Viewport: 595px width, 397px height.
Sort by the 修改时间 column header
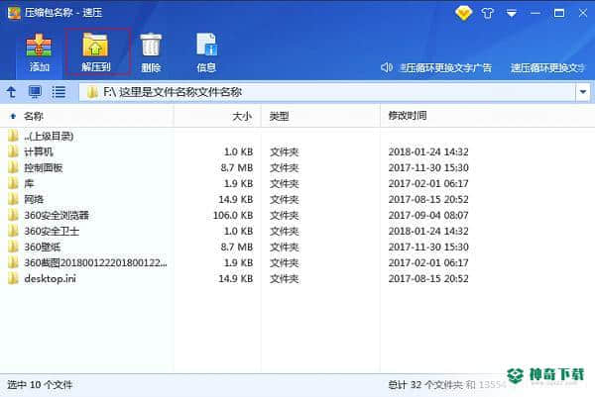[x=408, y=116]
